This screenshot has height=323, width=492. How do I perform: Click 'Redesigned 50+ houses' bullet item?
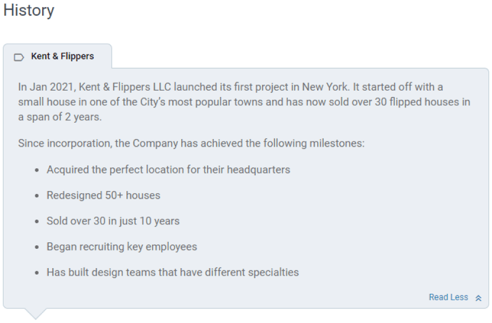point(104,195)
